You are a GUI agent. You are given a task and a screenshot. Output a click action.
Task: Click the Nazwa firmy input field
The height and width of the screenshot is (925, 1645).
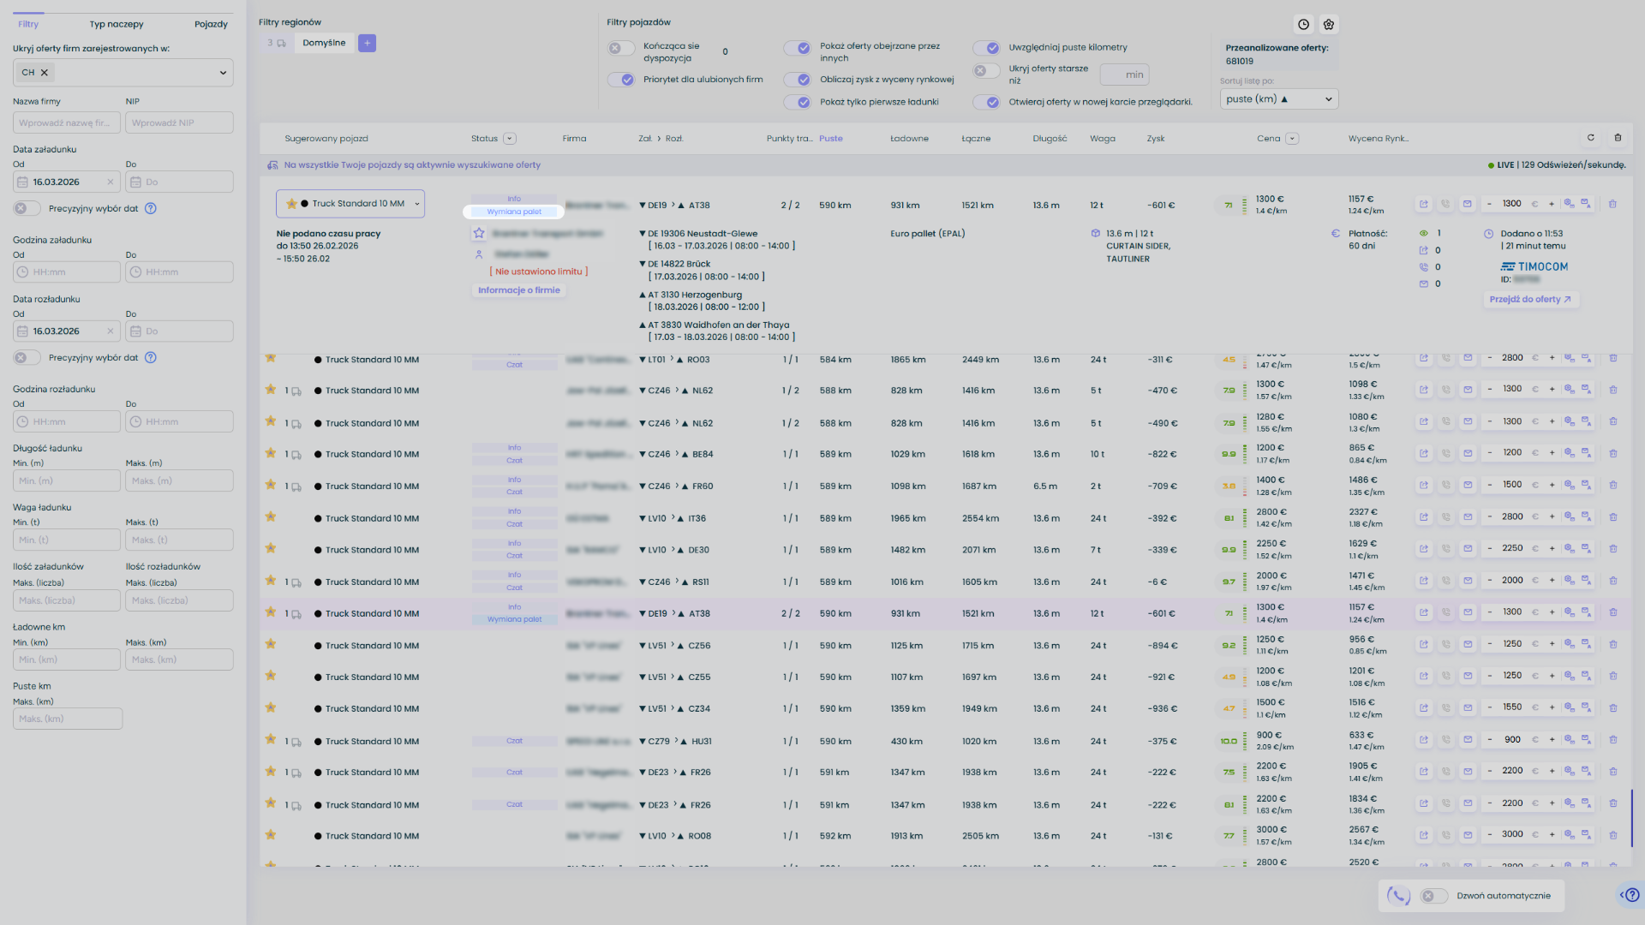click(x=66, y=123)
